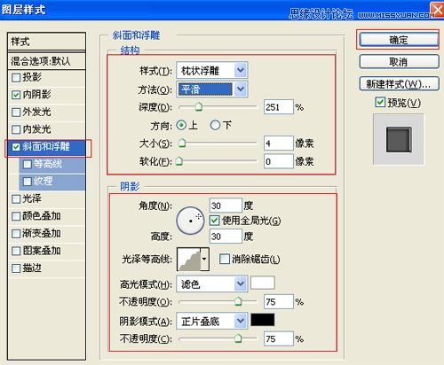Click the 软化(F) slider handle
The height and width of the screenshot is (365, 444).
179,161
